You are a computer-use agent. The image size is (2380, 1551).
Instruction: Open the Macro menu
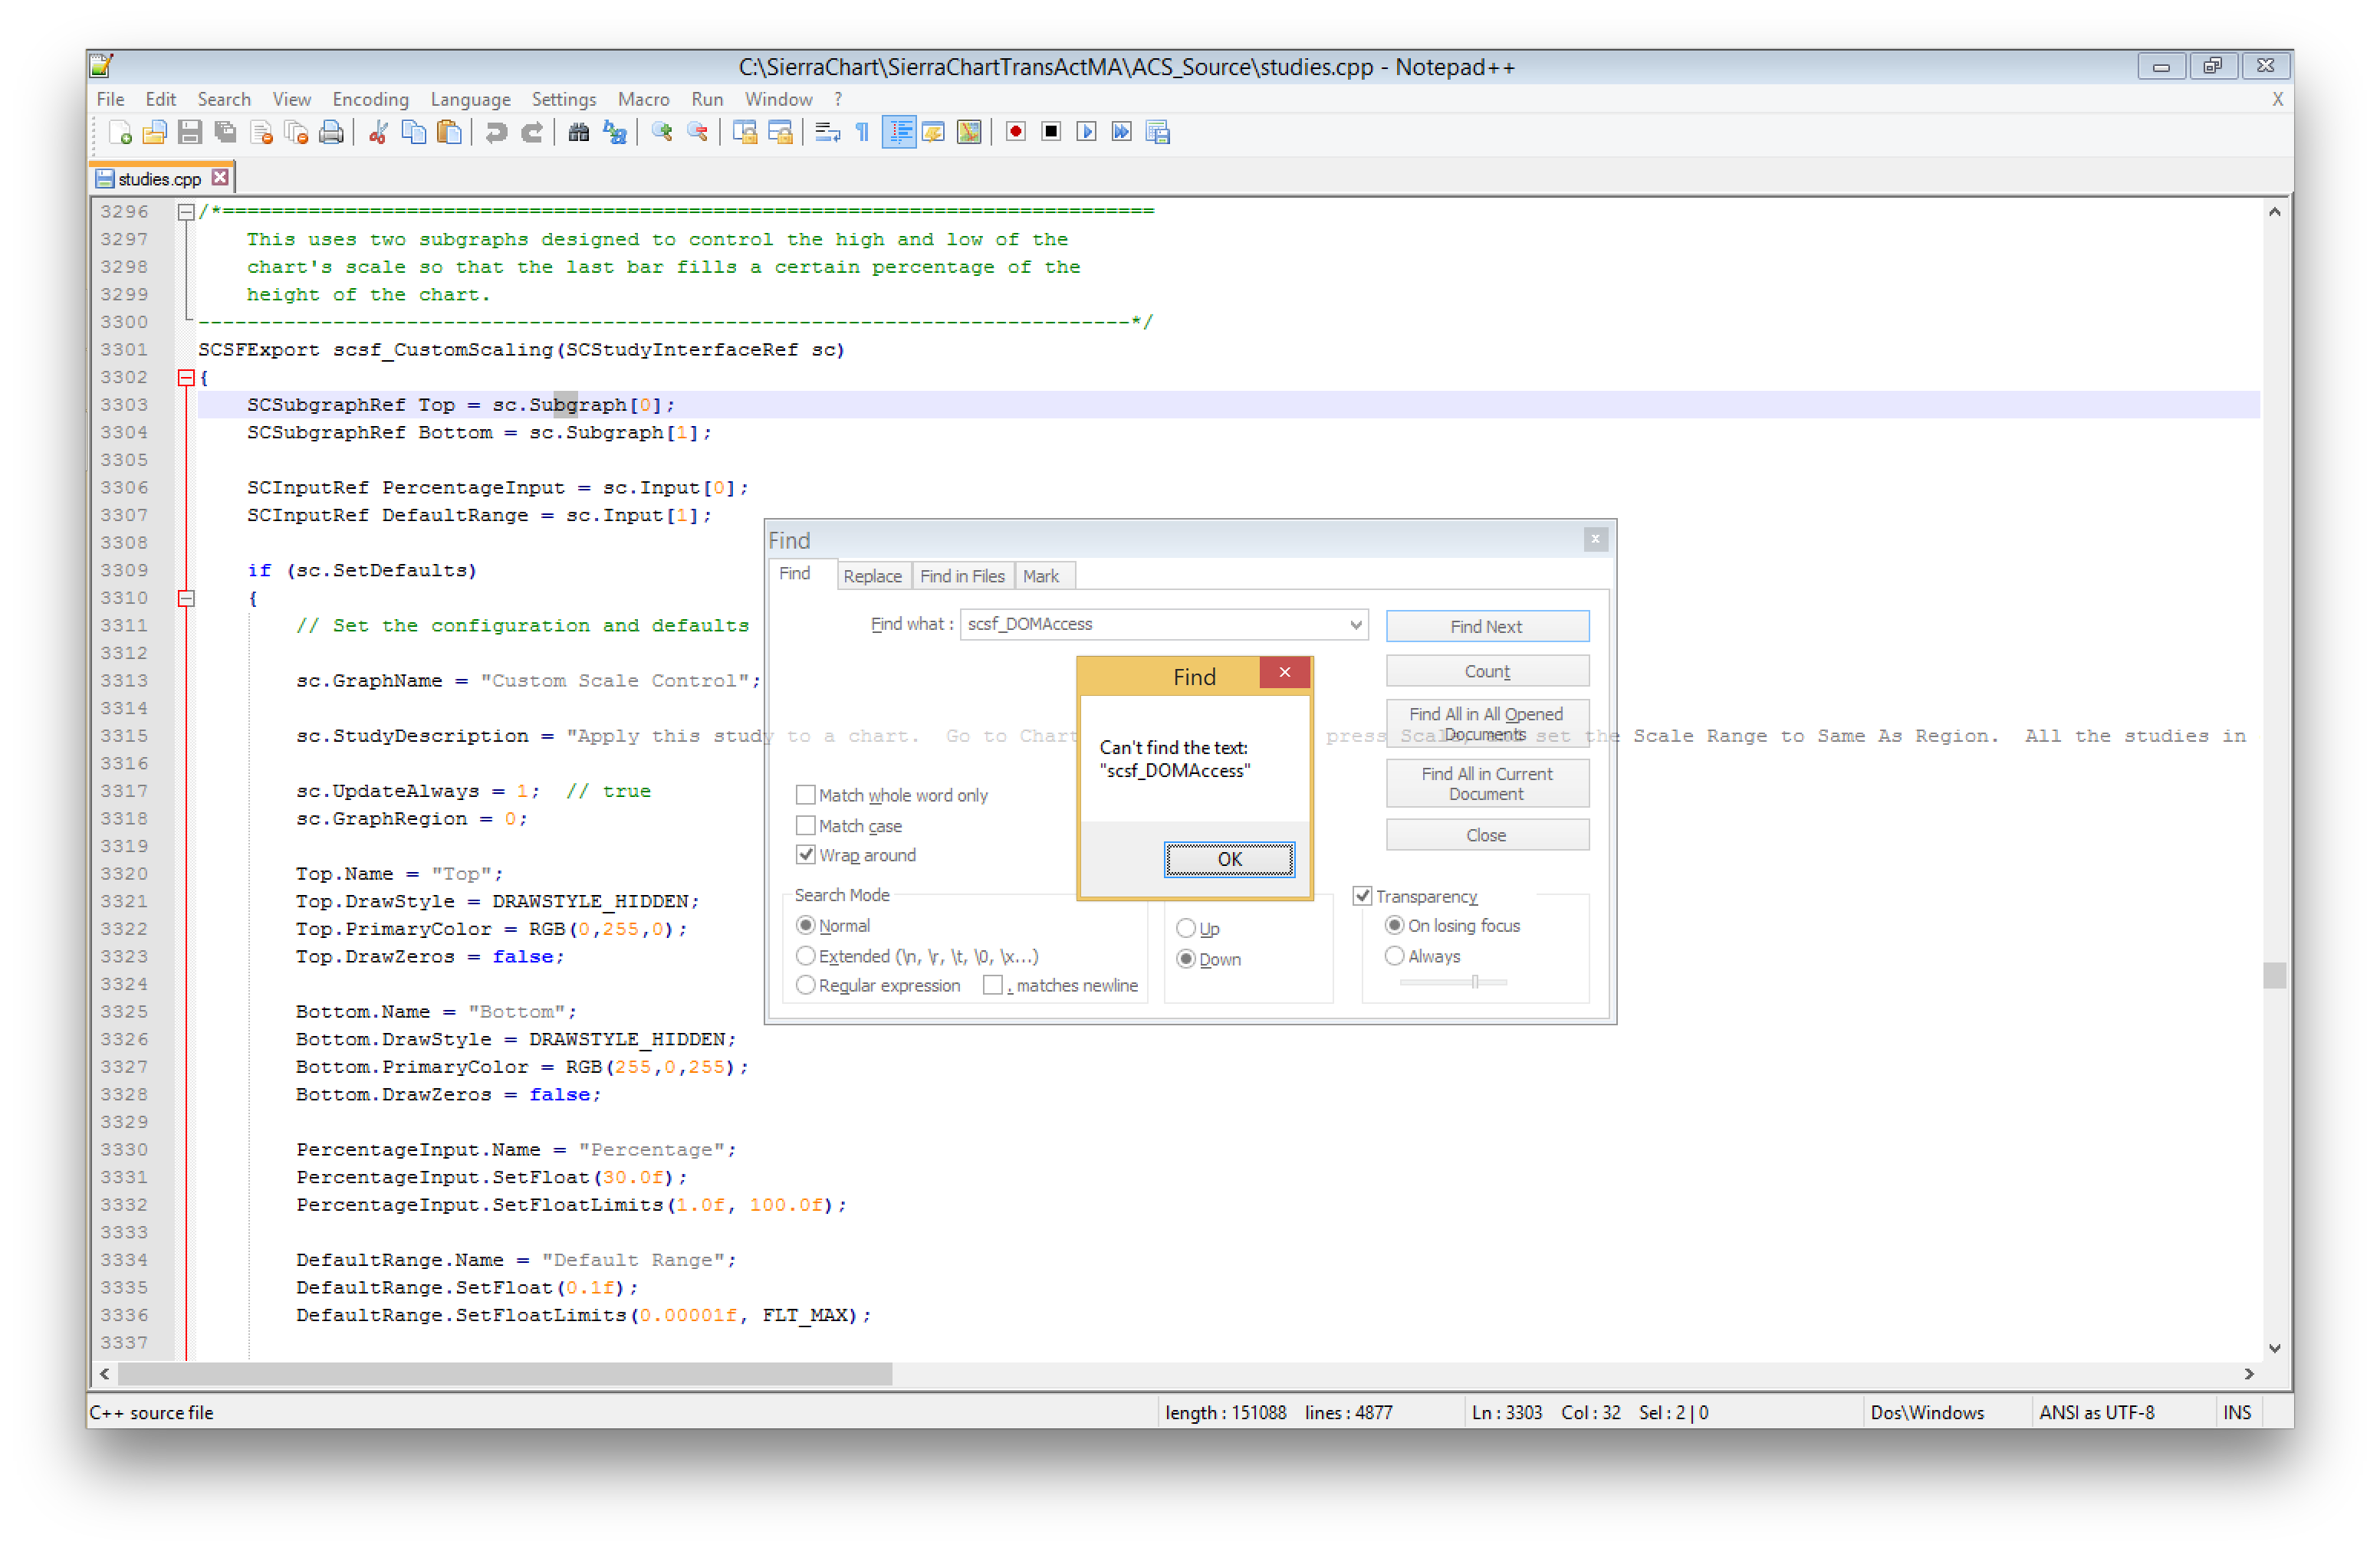click(644, 99)
